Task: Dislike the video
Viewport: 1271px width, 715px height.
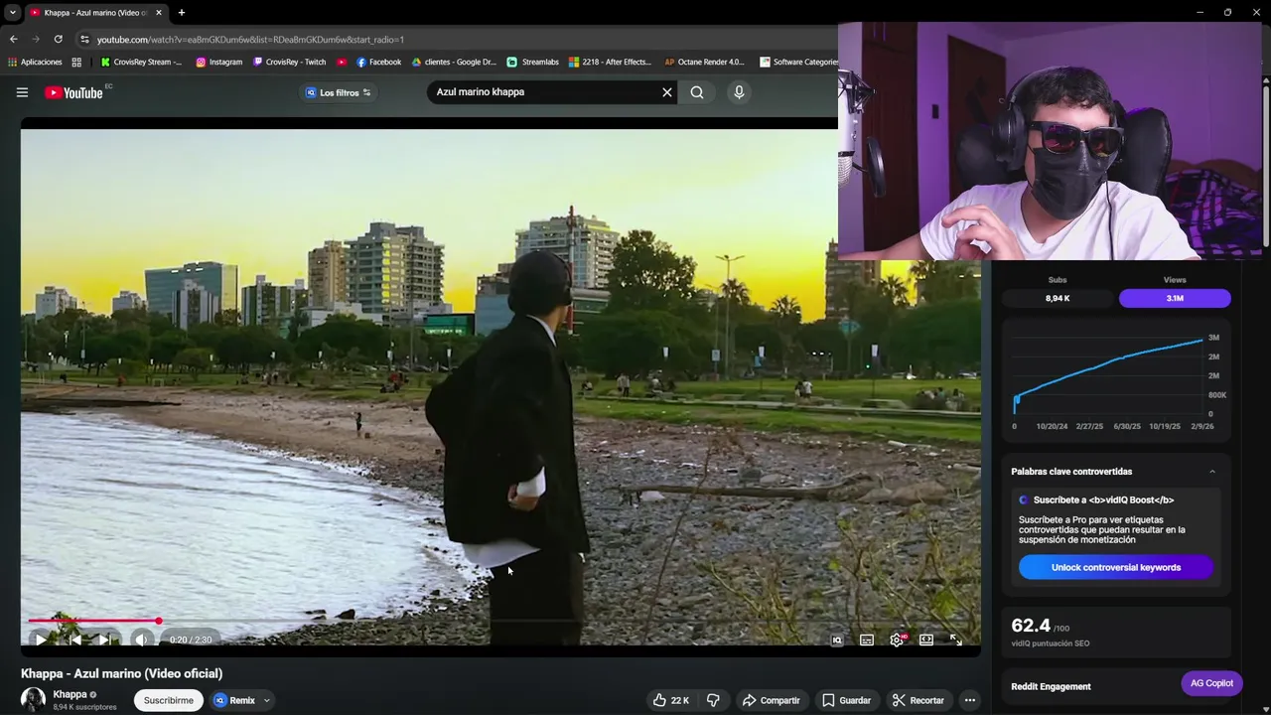Action: [713, 700]
